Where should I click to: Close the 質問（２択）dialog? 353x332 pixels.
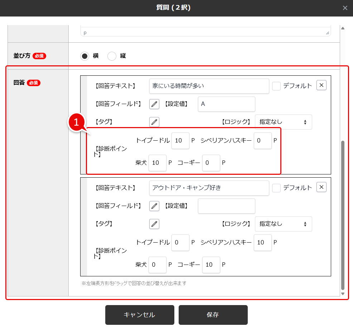pos(345,8)
